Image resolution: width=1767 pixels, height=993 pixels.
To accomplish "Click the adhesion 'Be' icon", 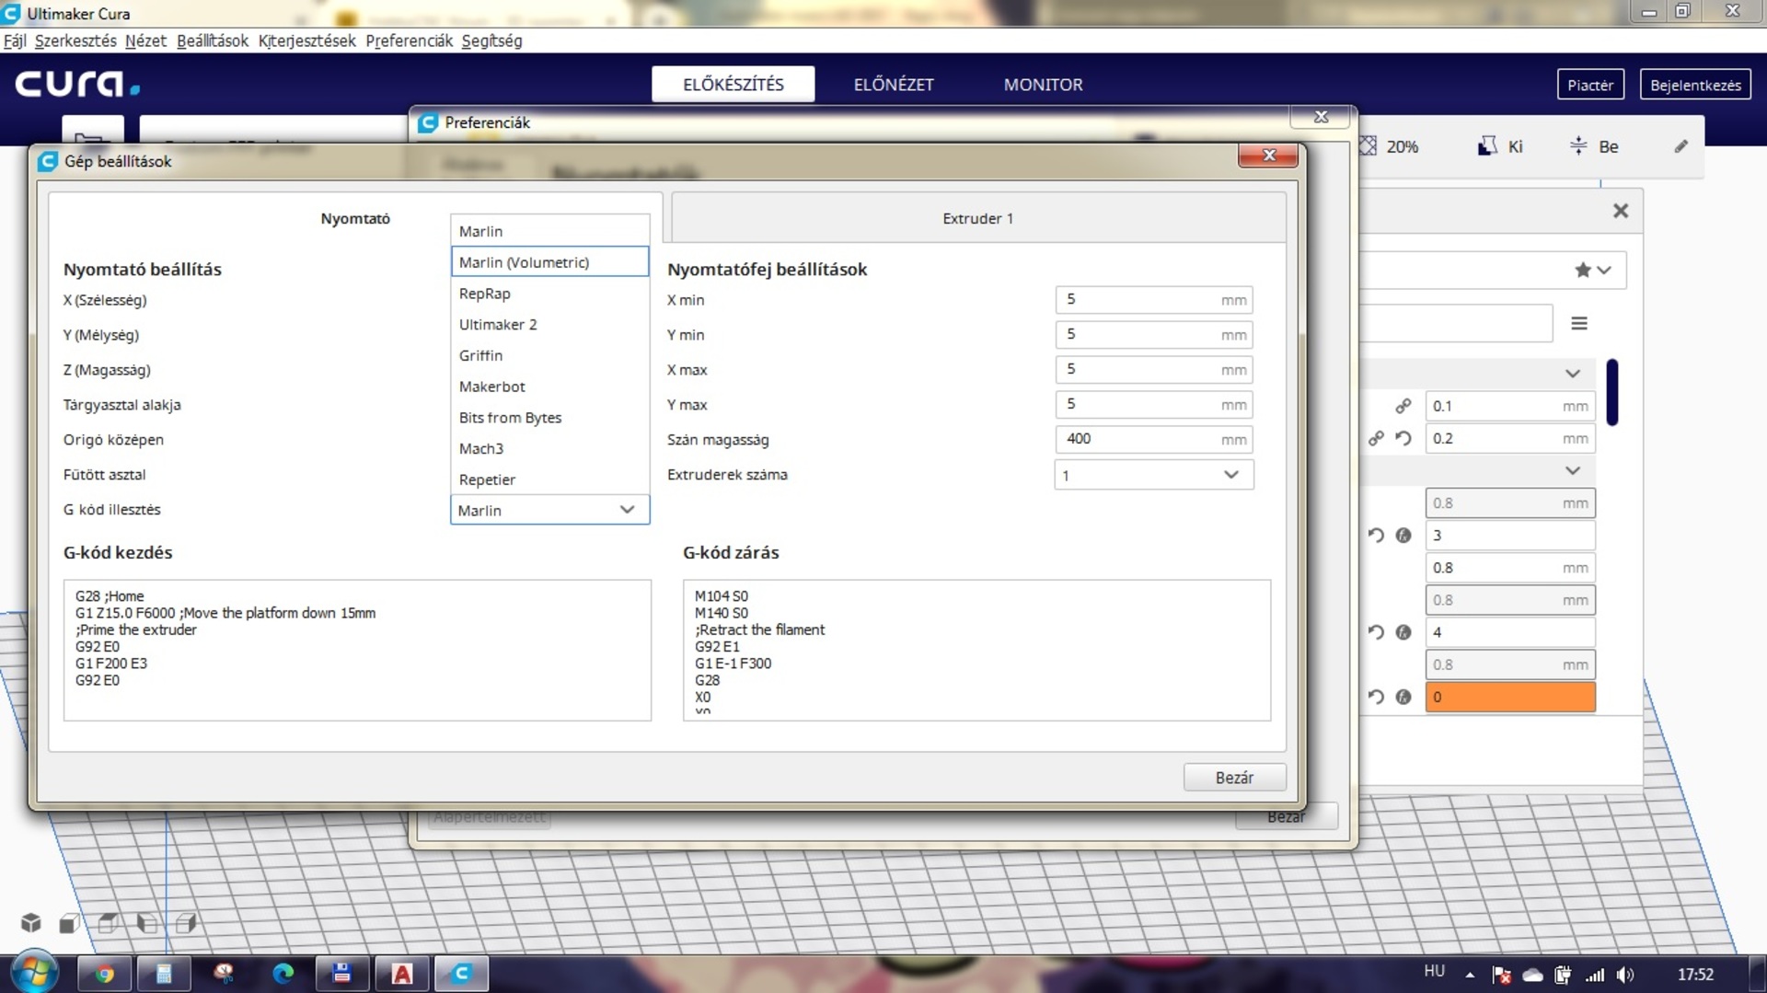I will pos(1578,146).
